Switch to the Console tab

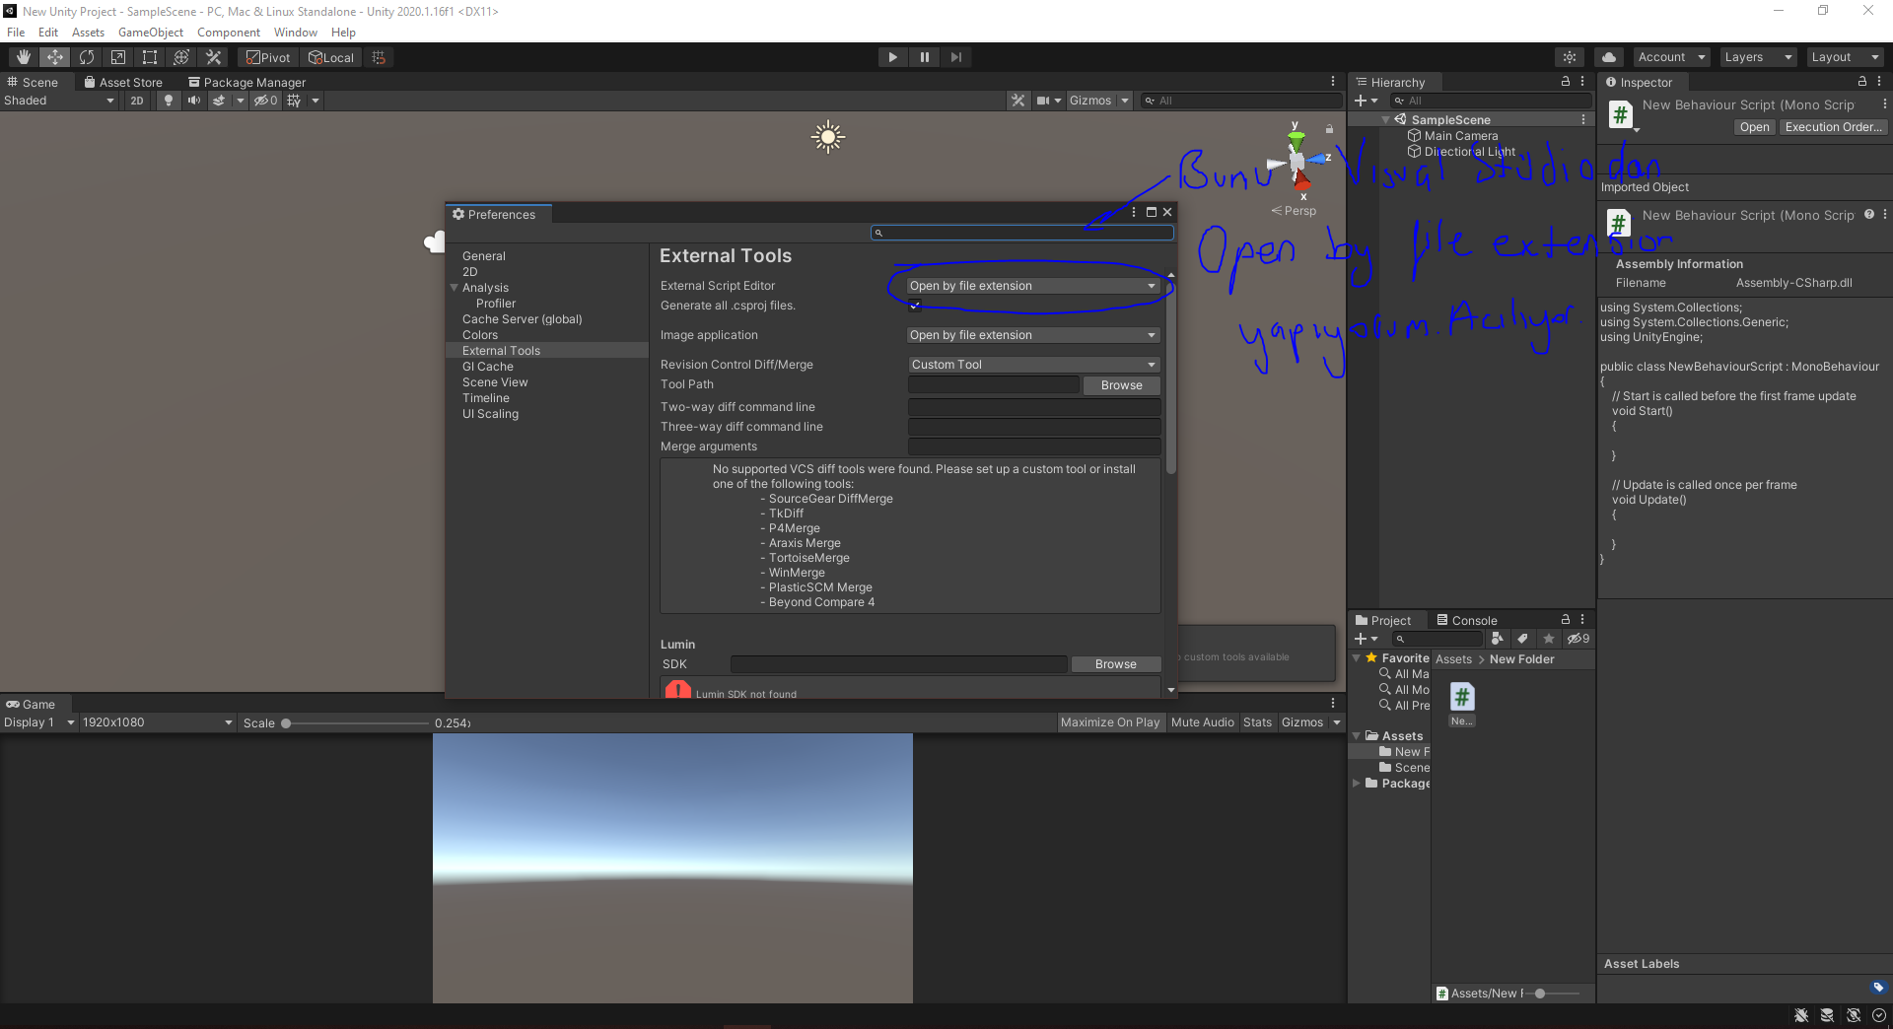1466,620
